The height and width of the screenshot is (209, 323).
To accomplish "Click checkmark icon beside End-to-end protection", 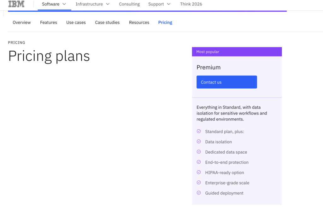I will (199, 162).
